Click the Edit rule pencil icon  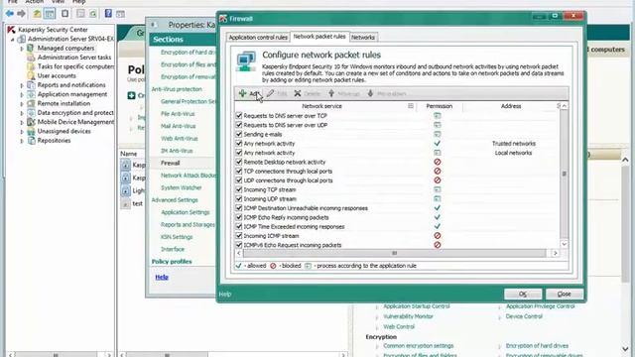(270, 93)
